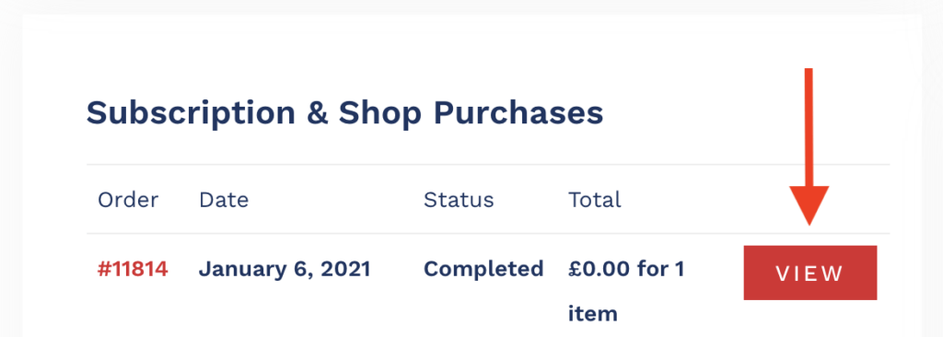943x337 pixels.
Task: Click the word Purchases in the heading
Action: point(518,112)
